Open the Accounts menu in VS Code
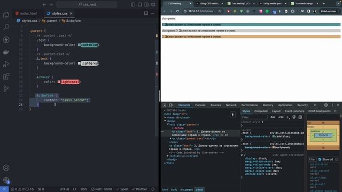Viewport: 342px width, 192px height. (6, 167)
